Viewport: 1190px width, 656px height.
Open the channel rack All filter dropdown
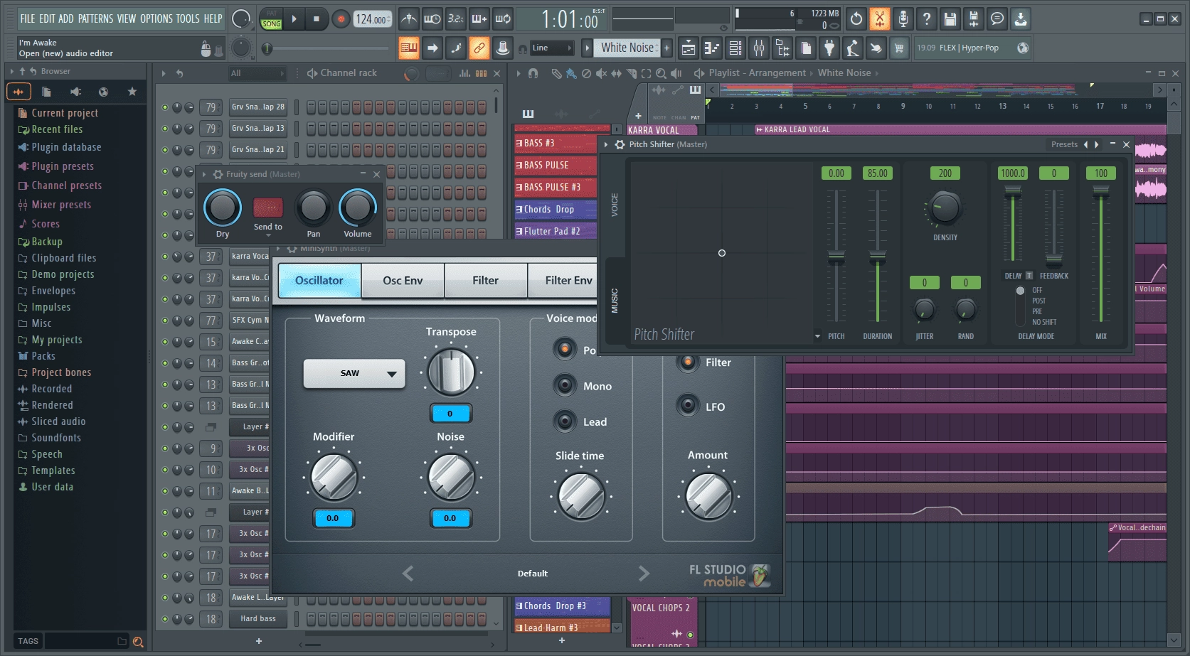(x=257, y=73)
